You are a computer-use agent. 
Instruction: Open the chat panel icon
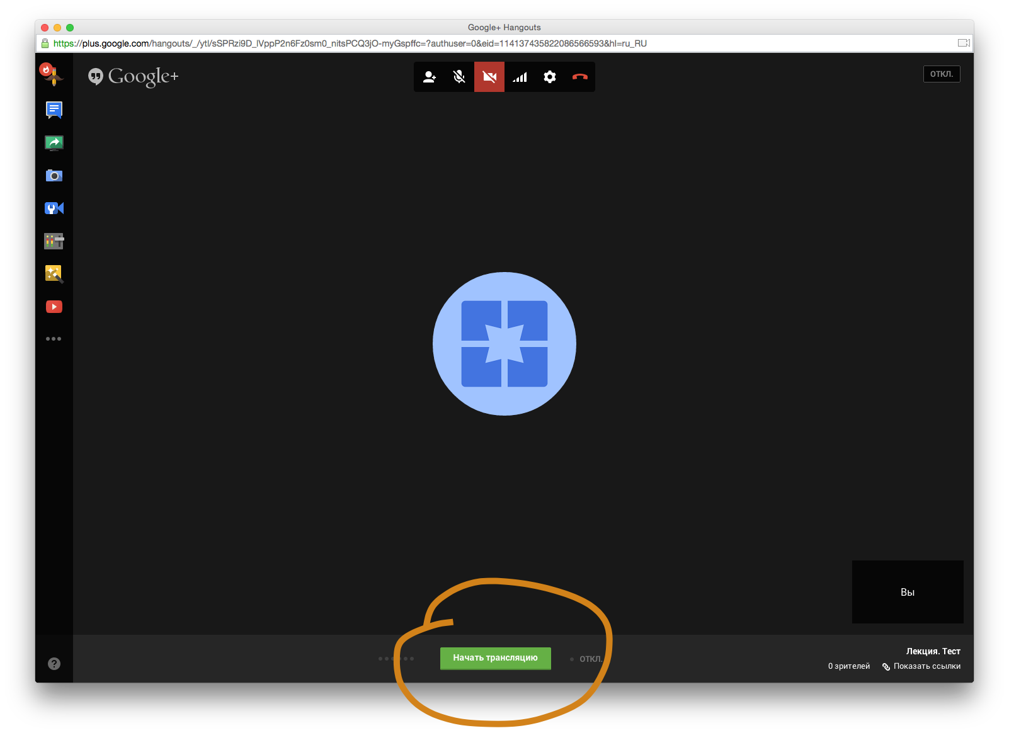[54, 110]
